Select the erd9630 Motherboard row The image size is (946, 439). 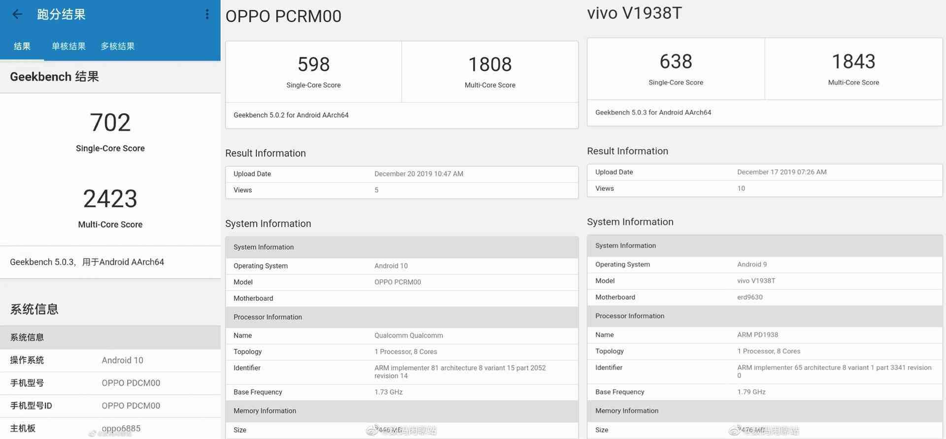pyautogui.click(x=765, y=297)
